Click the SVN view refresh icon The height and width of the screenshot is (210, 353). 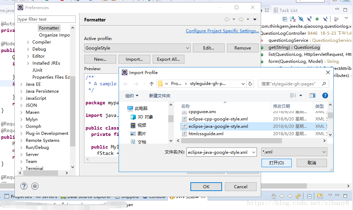[x=298, y=196]
